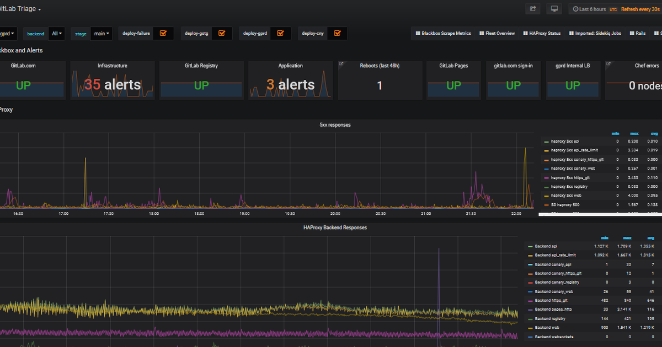662x347 pixels.
Task: Toggle the SD haproxy 500 legend series
Action: tap(565, 205)
